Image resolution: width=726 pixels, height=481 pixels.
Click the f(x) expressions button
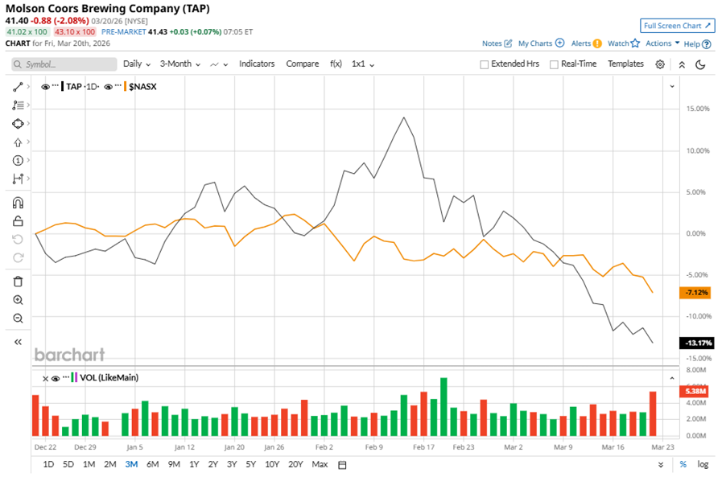coord(336,64)
